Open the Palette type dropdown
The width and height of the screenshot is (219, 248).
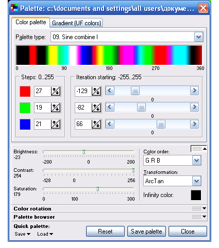point(199,37)
